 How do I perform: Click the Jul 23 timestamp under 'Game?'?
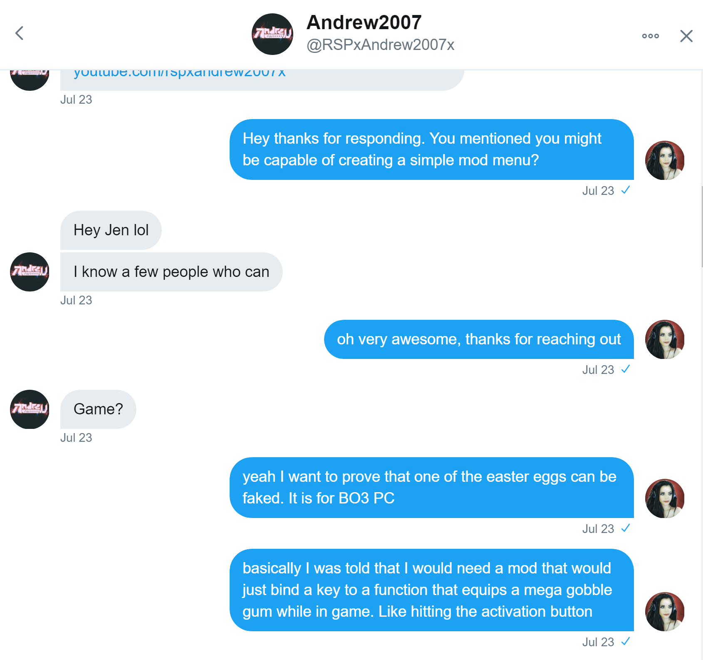[x=76, y=438]
